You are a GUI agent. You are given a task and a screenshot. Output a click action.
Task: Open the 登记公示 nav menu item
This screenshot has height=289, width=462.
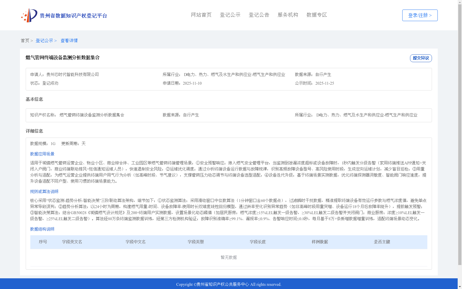[230, 15]
